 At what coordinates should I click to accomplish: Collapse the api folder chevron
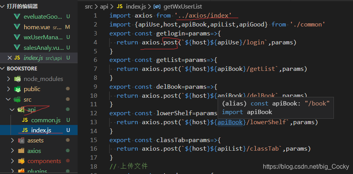tap(12, 109)
